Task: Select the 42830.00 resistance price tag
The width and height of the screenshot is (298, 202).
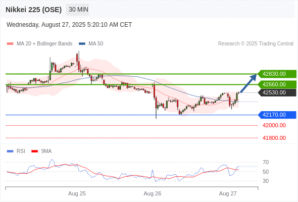Action: coord(277,74)
